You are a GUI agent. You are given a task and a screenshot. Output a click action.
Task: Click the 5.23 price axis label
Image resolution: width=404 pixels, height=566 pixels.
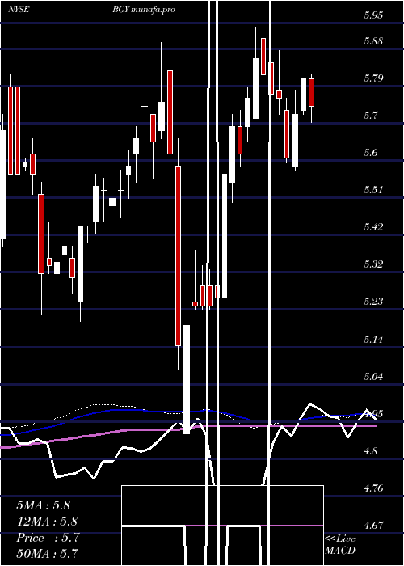pyautogui.click(x=373, y=302)
